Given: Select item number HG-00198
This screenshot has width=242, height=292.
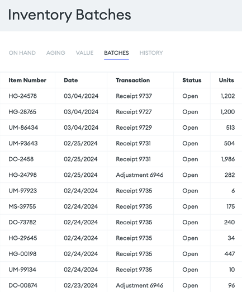Looking at the screenshot, I should pyautogui.click(x=22, y=254).
